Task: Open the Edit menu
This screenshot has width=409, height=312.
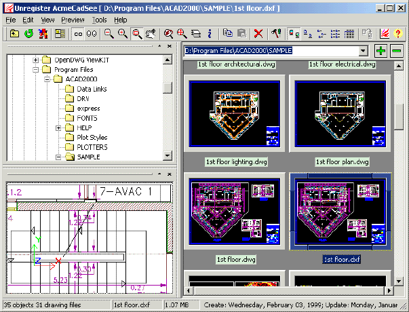Action: (x=28, y=20)
